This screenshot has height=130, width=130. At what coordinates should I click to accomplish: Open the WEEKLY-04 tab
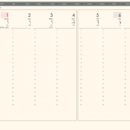[96, 4]
